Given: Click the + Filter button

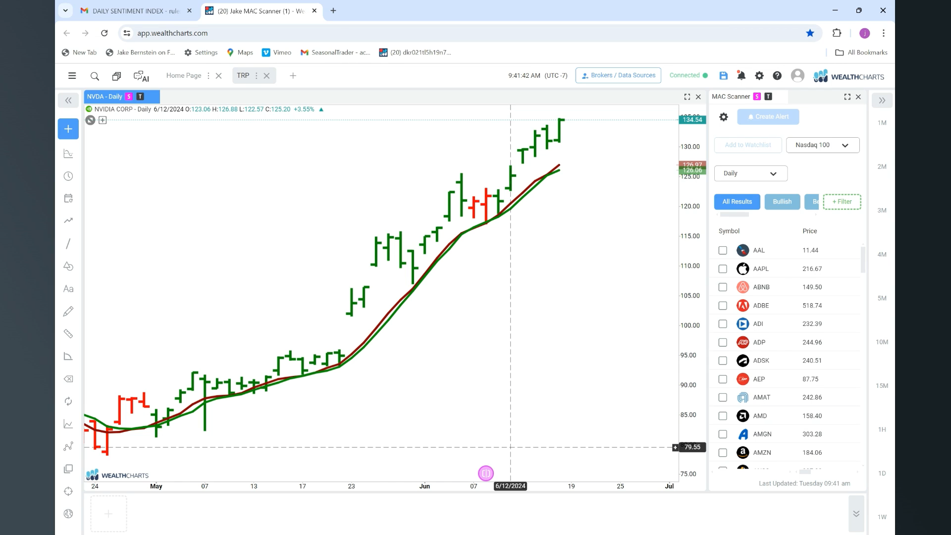Looking at the screenshot, I should pyautogui.click(x=842, y=202).
